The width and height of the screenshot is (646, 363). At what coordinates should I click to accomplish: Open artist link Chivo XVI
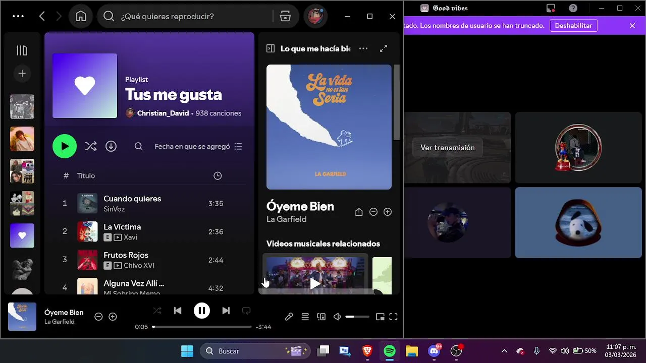[139, 265]
